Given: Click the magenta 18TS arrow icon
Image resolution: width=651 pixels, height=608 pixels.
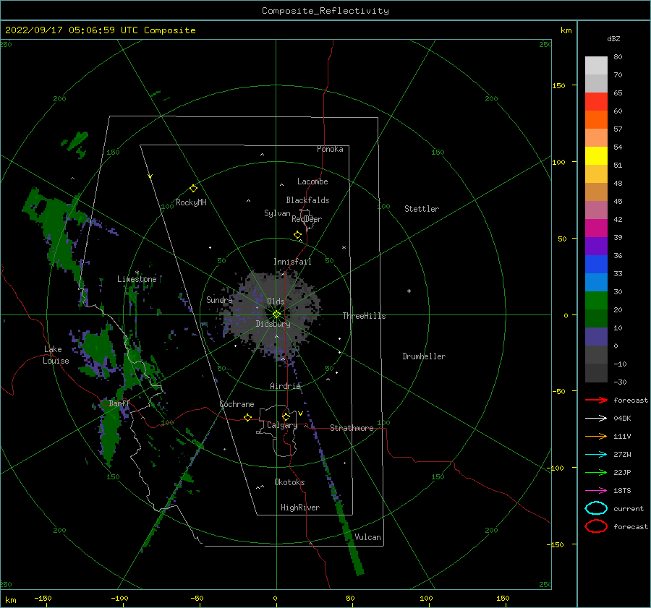Looking at the screenshot, I should [596, 491].
